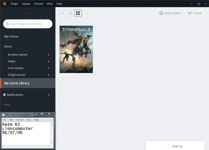Screen dimensions: 209x150
Task: Open the Chat panel
Action: pyautogui.click(x=177, y=146)
